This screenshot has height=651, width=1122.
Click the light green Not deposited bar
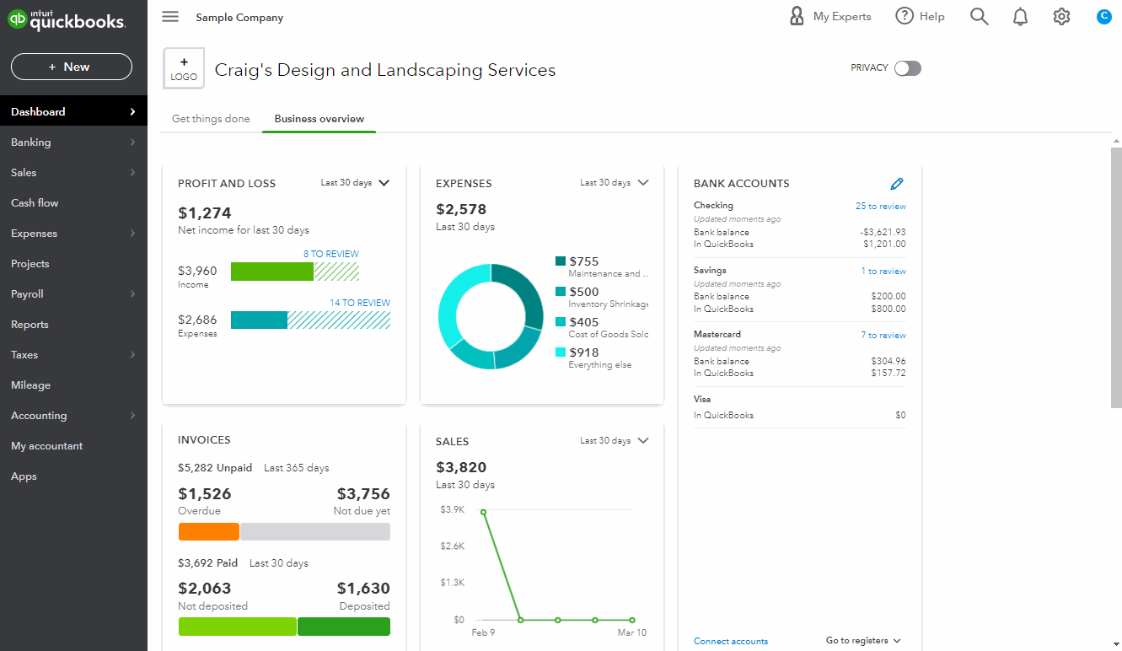tap(238, 627)
